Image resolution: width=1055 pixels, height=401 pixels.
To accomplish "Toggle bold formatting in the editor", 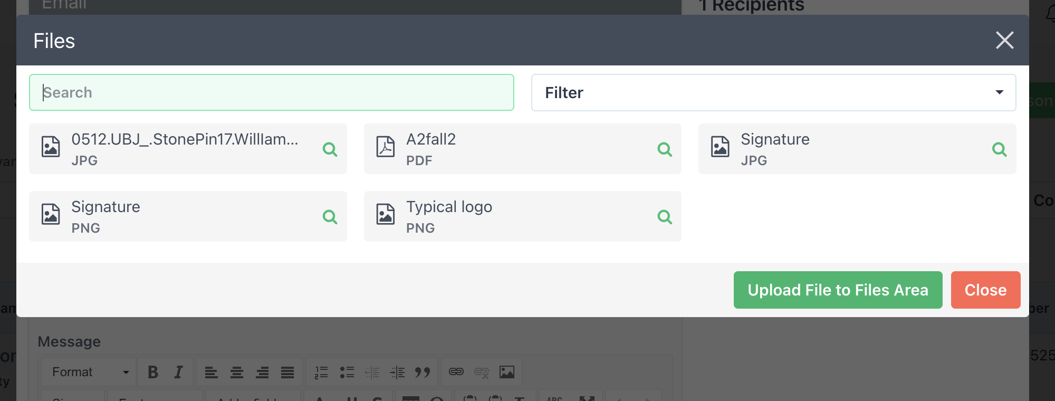I will tap(152, 371).
